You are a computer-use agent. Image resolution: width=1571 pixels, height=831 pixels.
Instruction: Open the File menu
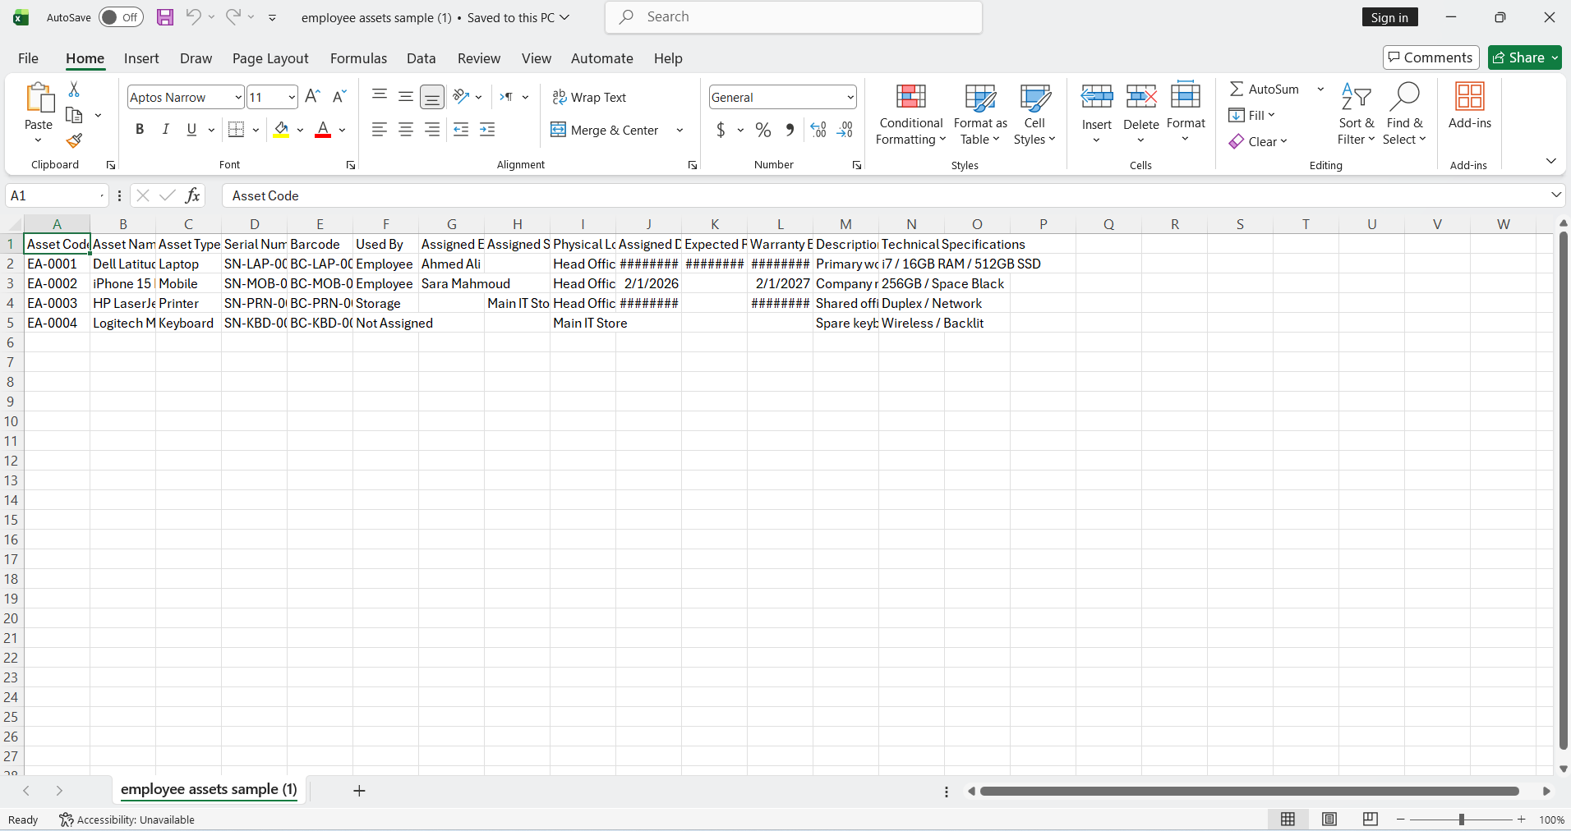point(28,58)
